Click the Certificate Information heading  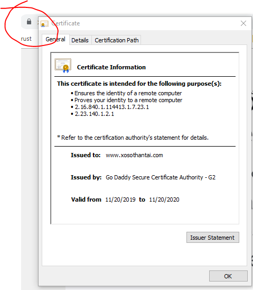click(111, 67)
